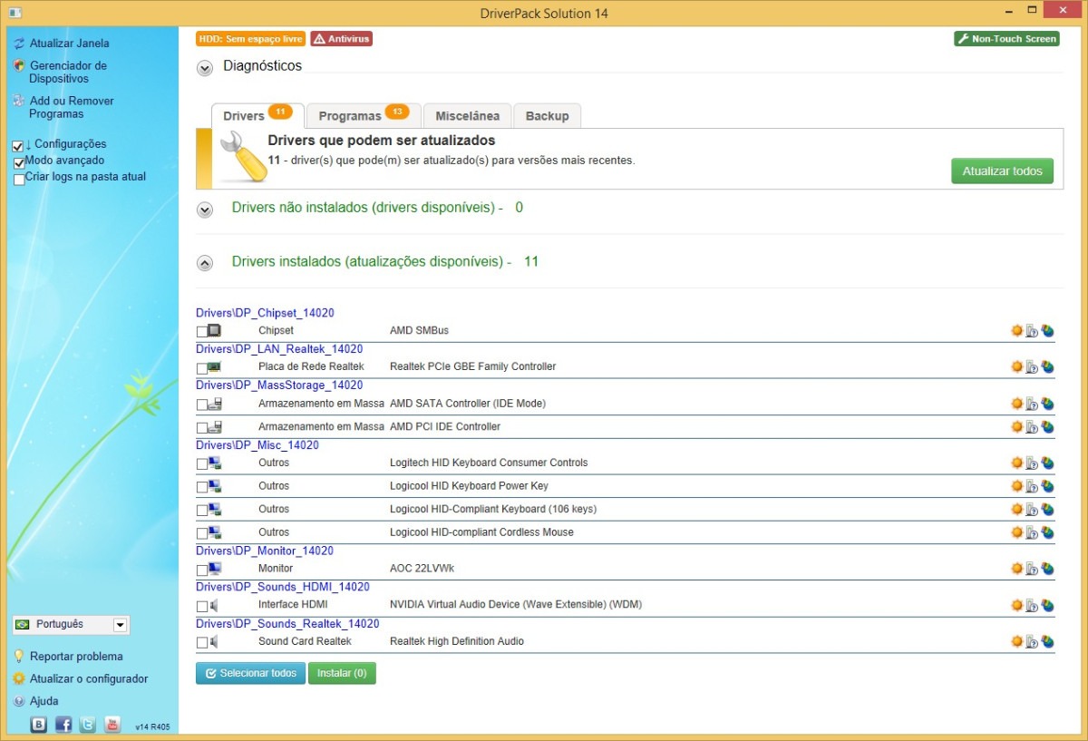Screen dimensions: 1088x741
Task: Click the VK social icon in sidebar
Action: click(39, 724)
